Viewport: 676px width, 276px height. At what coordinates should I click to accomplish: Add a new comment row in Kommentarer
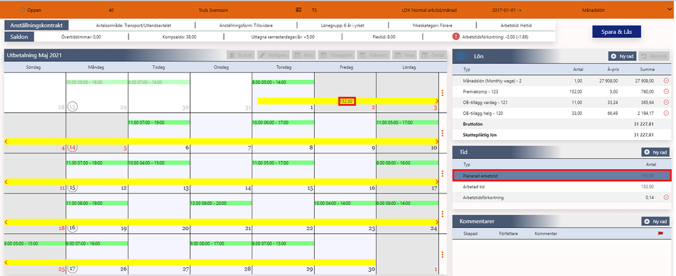tap(655, 221)
